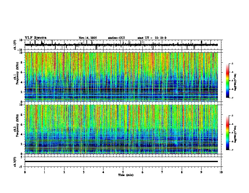Click time axis tick label "6"
The width and height of the screenshot is (249, 193).
click(x=142, y=172)
